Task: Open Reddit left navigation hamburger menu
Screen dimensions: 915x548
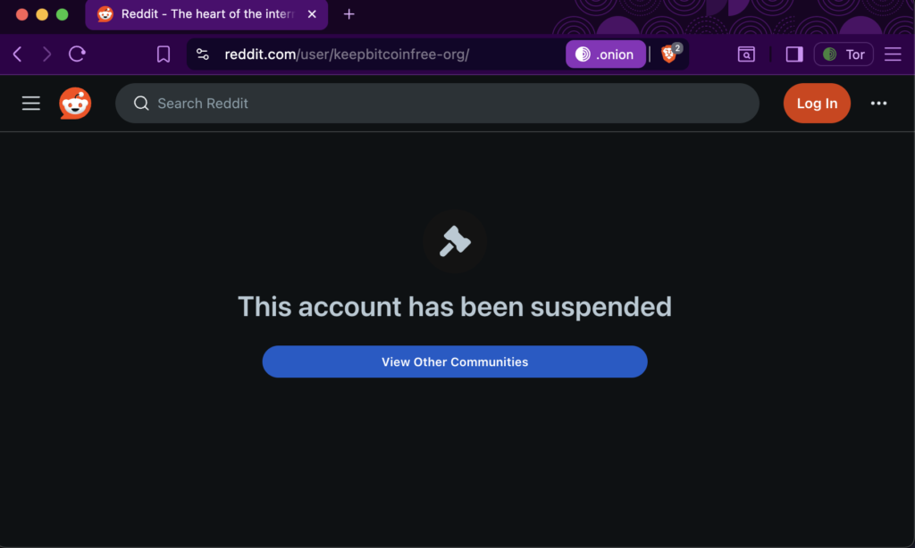Action: (31, 104)
